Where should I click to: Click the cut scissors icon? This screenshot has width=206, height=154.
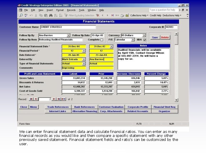36,15
